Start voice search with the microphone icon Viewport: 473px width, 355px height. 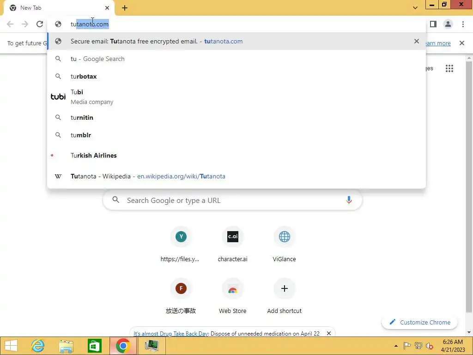(x=349, y=200)
